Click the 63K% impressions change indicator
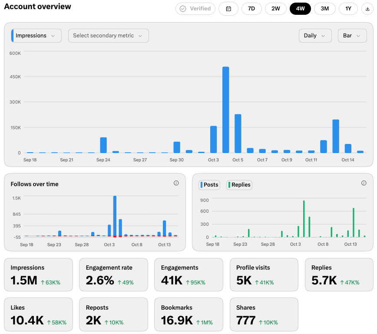377x334 pixels. point(50,283)
